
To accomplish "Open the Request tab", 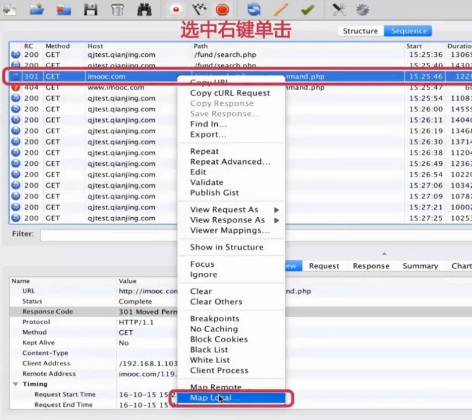I will (324, 266).
